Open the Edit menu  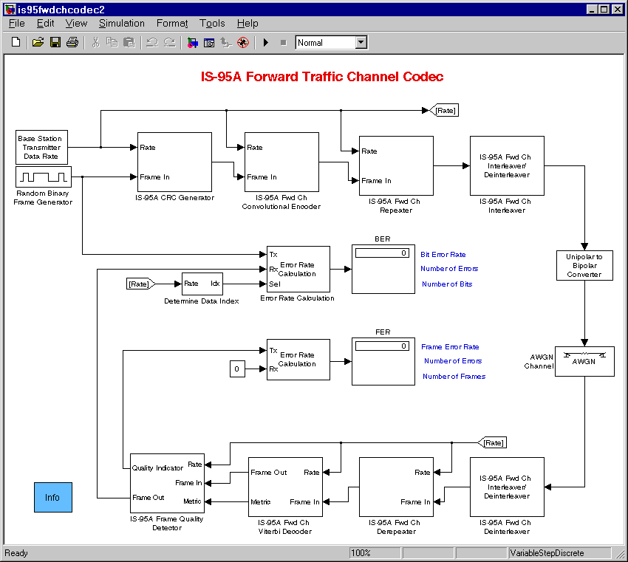click(45, 23)
